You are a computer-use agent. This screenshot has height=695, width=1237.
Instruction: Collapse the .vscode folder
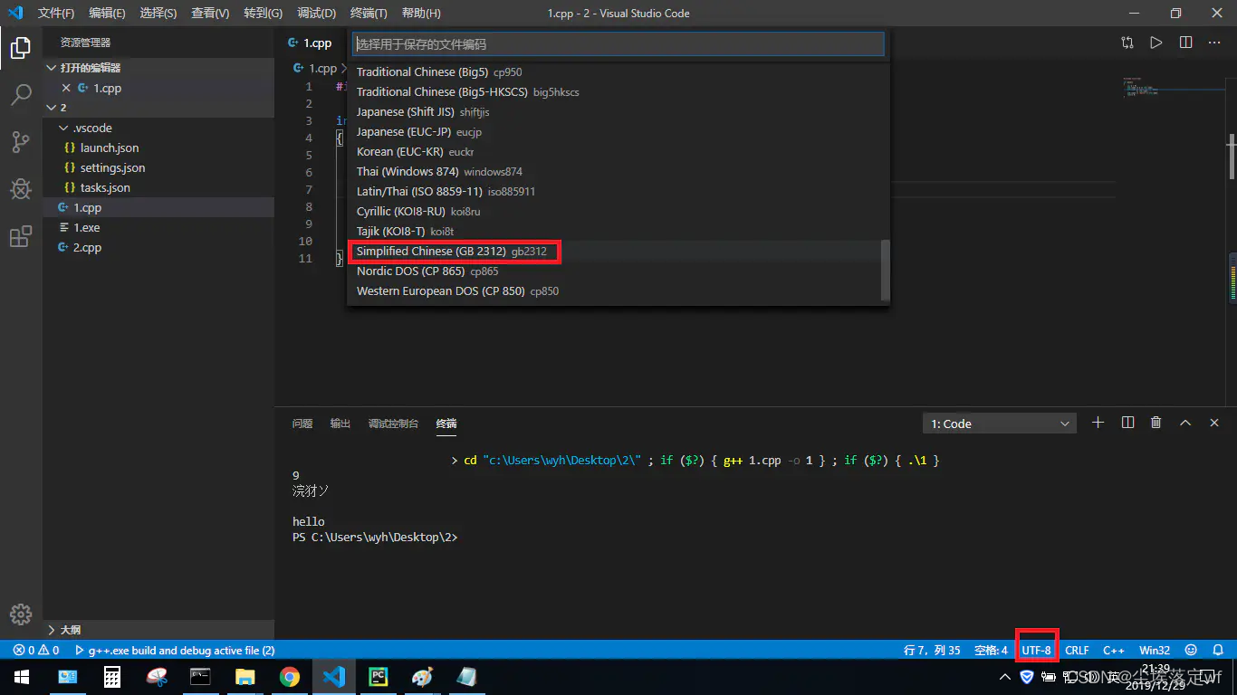(158, 128)
